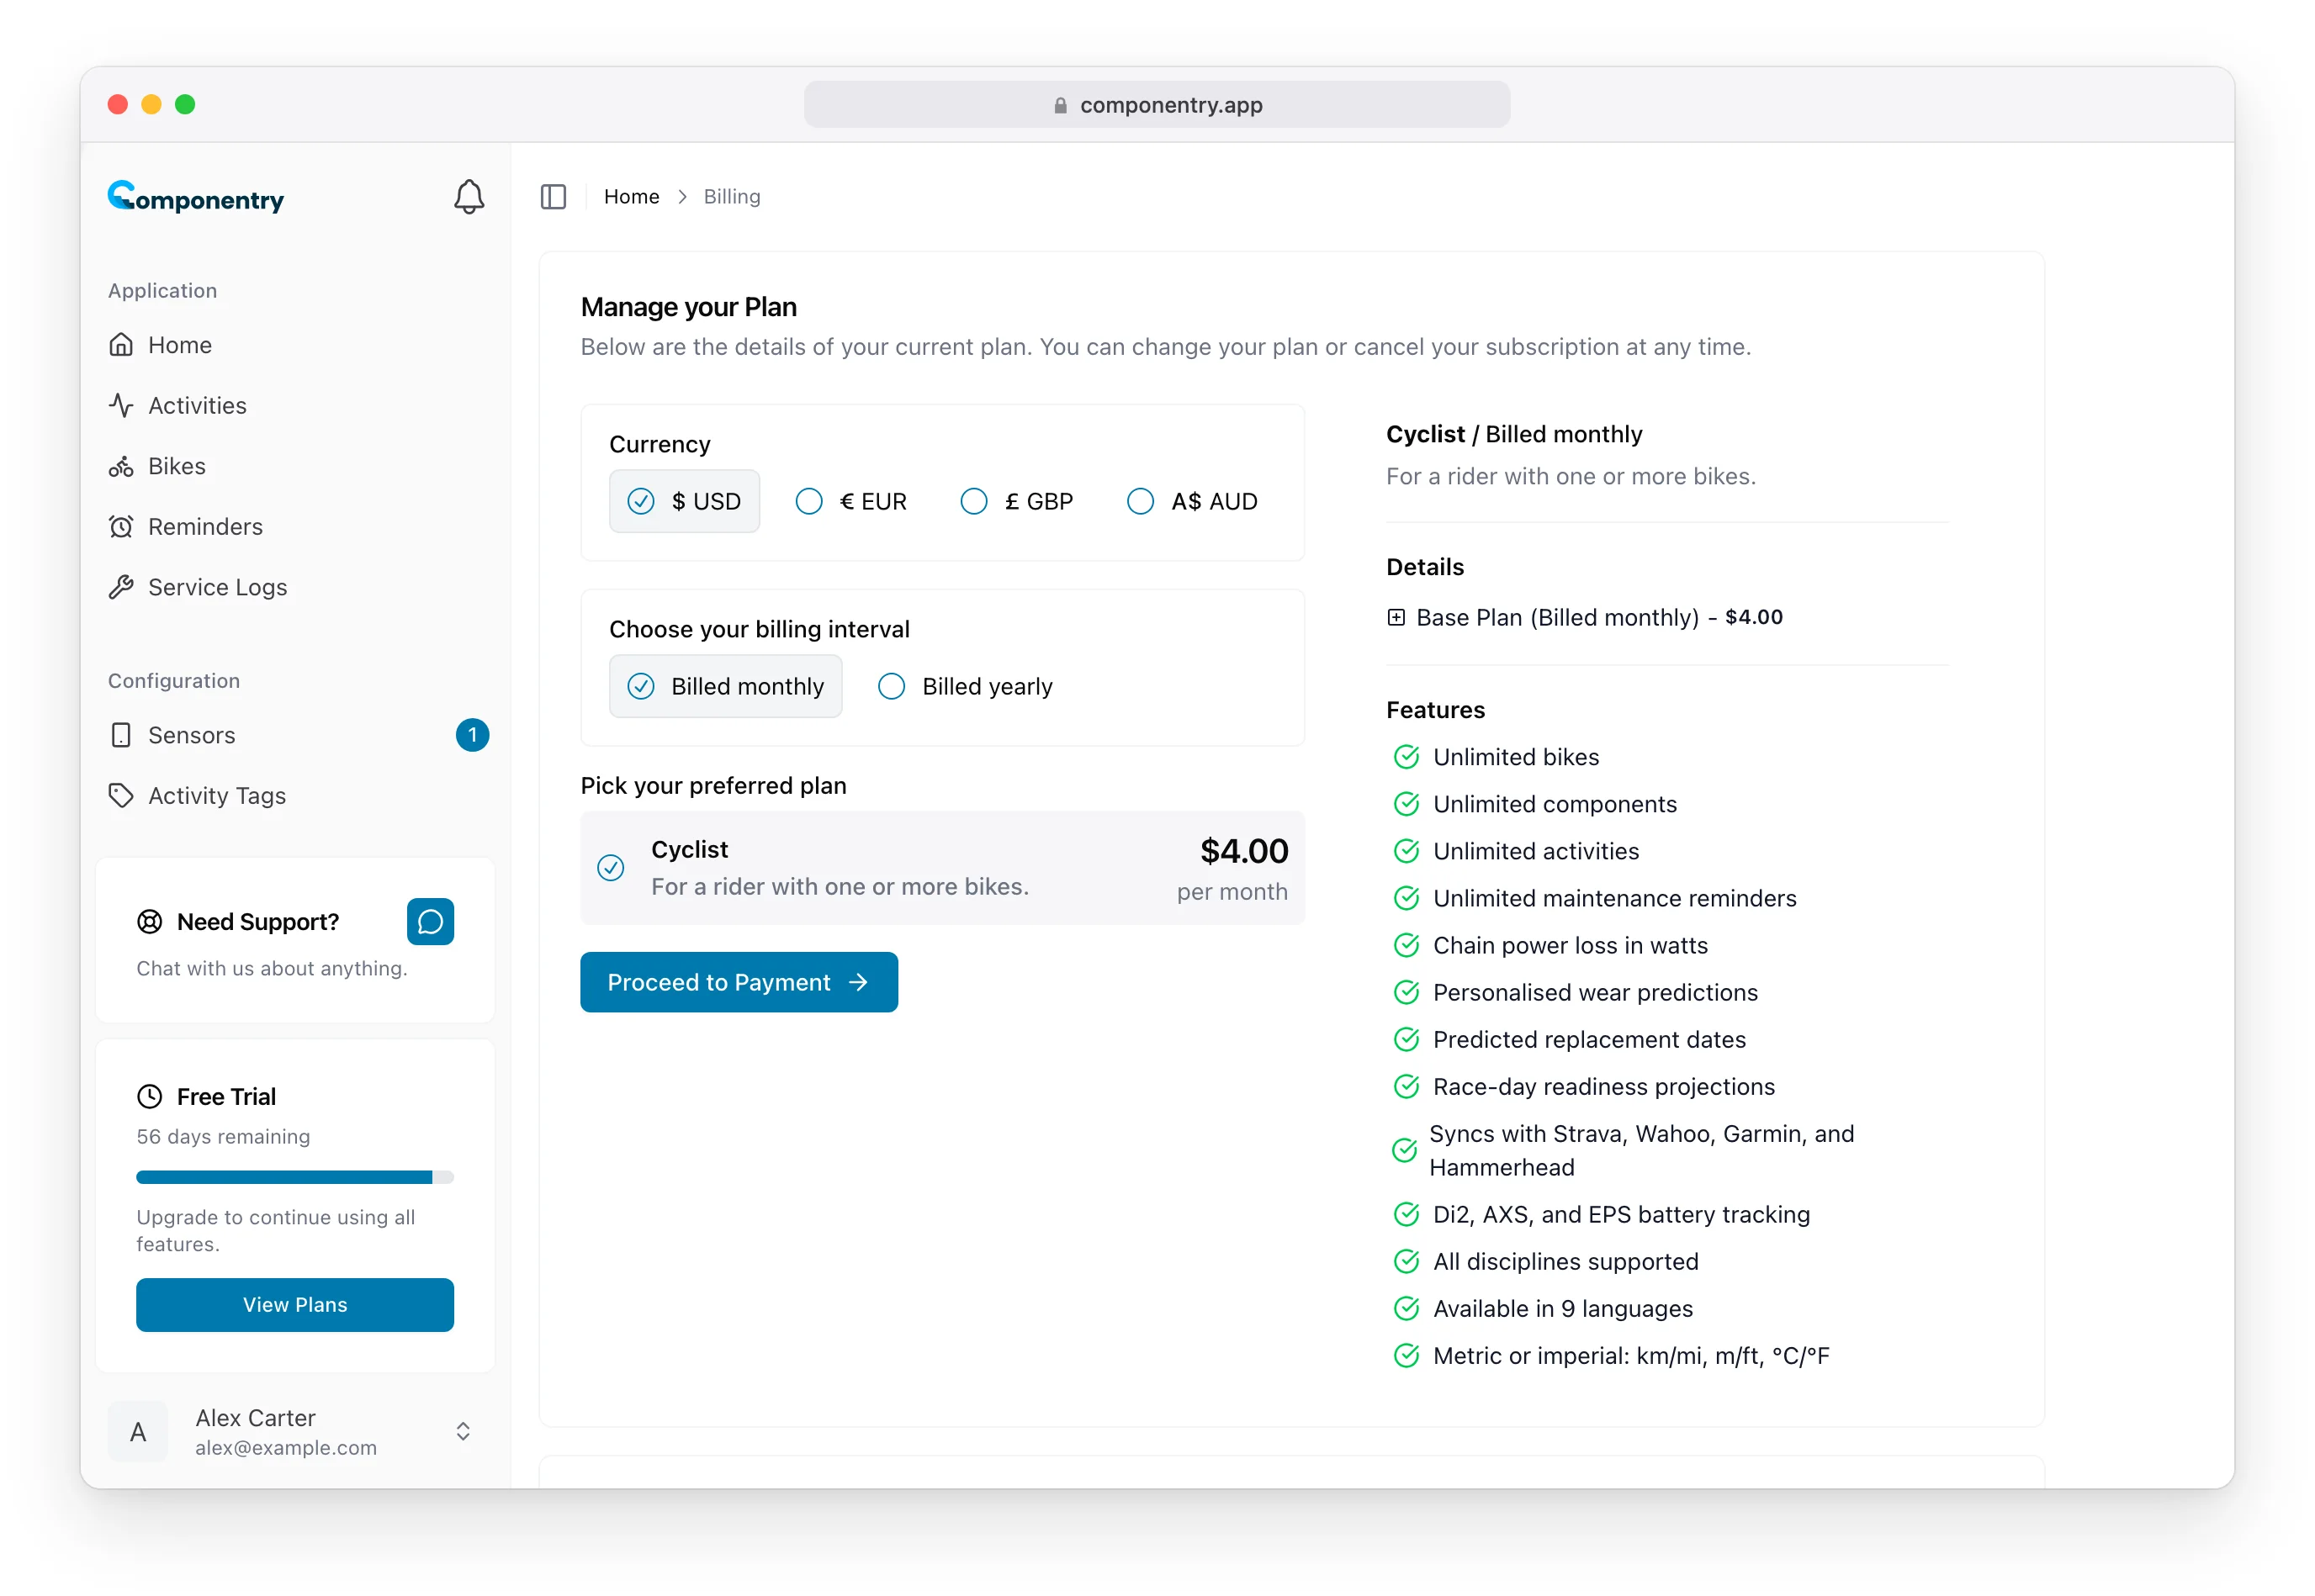Click 'Chat with us about anything.' text
Screen dimensions: 2315x1596
[x=272, y=969]
